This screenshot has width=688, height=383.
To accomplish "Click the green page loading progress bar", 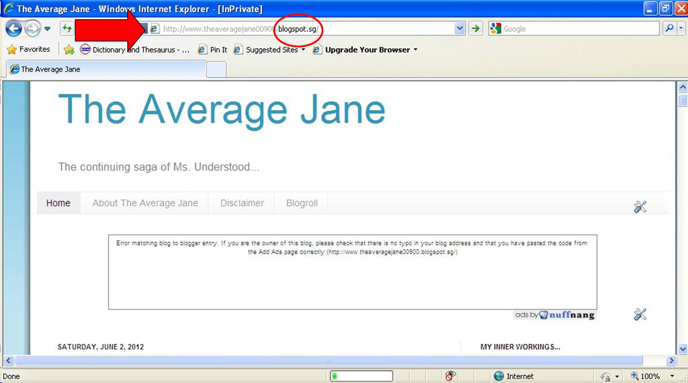I will coord(361,376).
